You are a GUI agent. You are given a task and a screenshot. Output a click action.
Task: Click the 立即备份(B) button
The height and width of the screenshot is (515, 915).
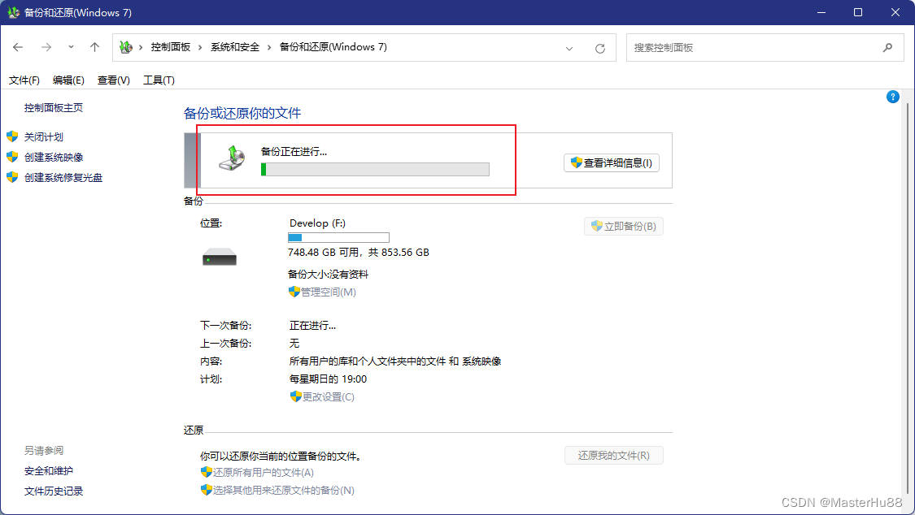point(623,226)
